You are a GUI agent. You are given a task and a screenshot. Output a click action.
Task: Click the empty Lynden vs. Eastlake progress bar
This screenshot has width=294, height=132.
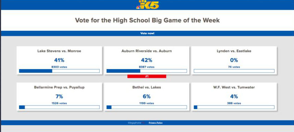click(234, 71)
